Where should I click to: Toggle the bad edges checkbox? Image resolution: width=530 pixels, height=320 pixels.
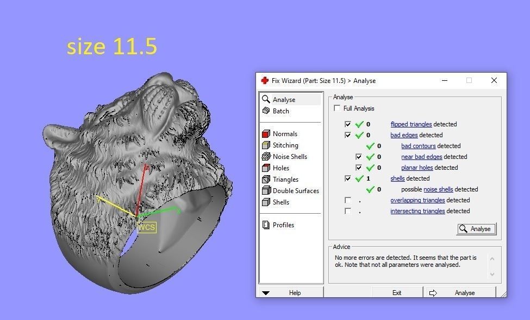point(347,135)
